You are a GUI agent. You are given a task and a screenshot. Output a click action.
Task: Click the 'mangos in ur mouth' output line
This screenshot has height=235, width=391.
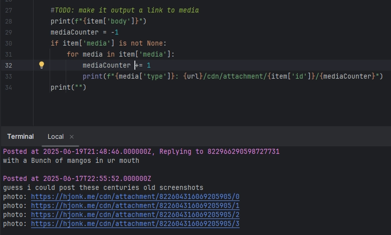pos(71,160)
